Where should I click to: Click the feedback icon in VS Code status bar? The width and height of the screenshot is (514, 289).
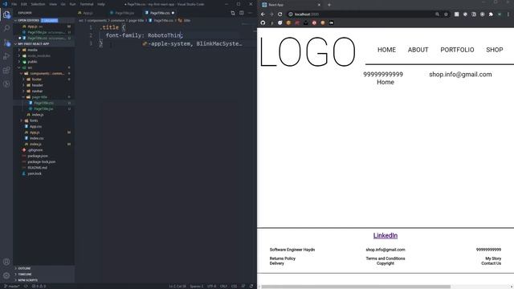(243, 286)
